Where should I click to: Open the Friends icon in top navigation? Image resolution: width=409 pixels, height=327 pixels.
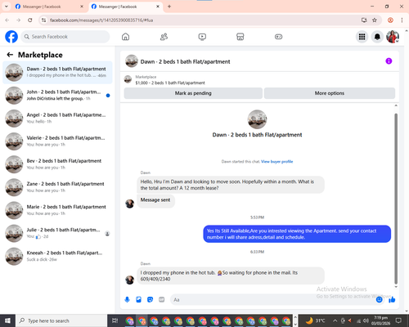click(164, 37)
